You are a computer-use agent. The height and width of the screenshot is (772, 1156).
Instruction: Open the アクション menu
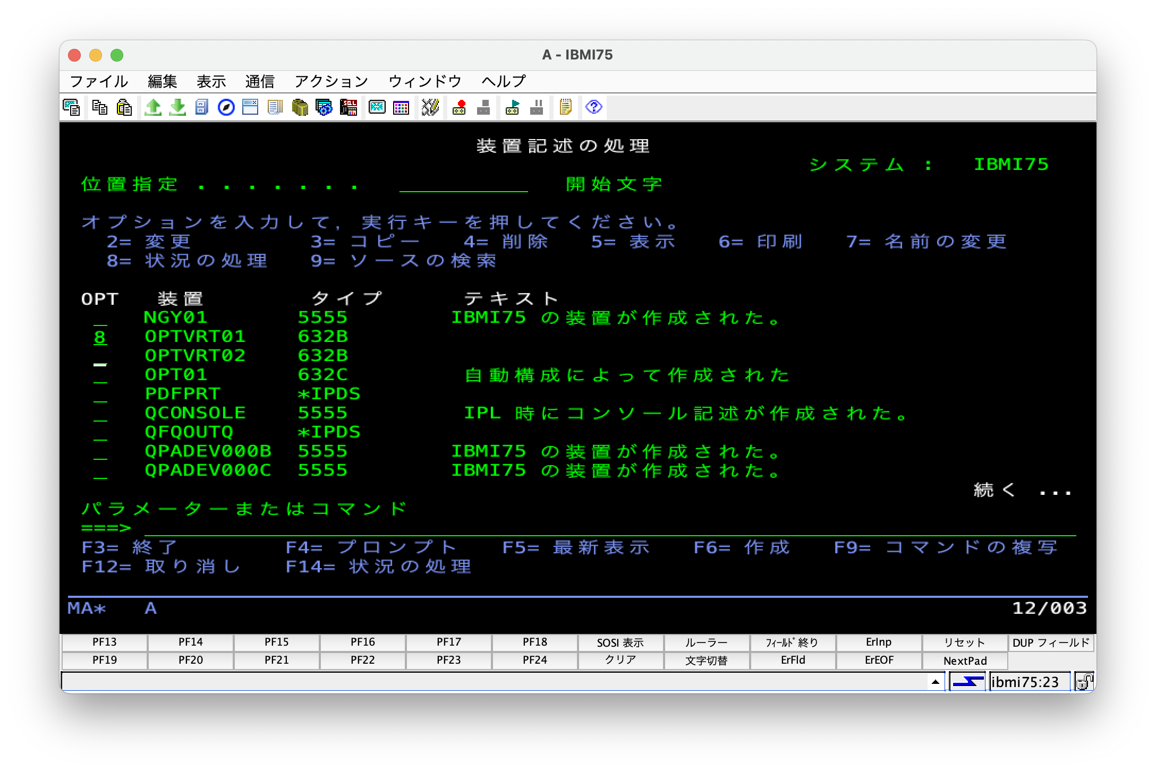(x=331, y=81)
